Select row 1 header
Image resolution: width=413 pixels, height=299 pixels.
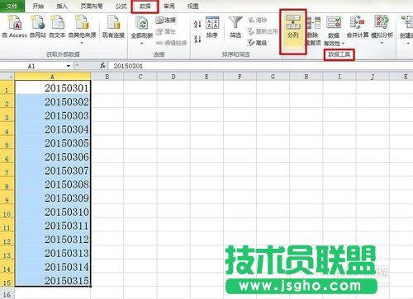tap(7, 87)
